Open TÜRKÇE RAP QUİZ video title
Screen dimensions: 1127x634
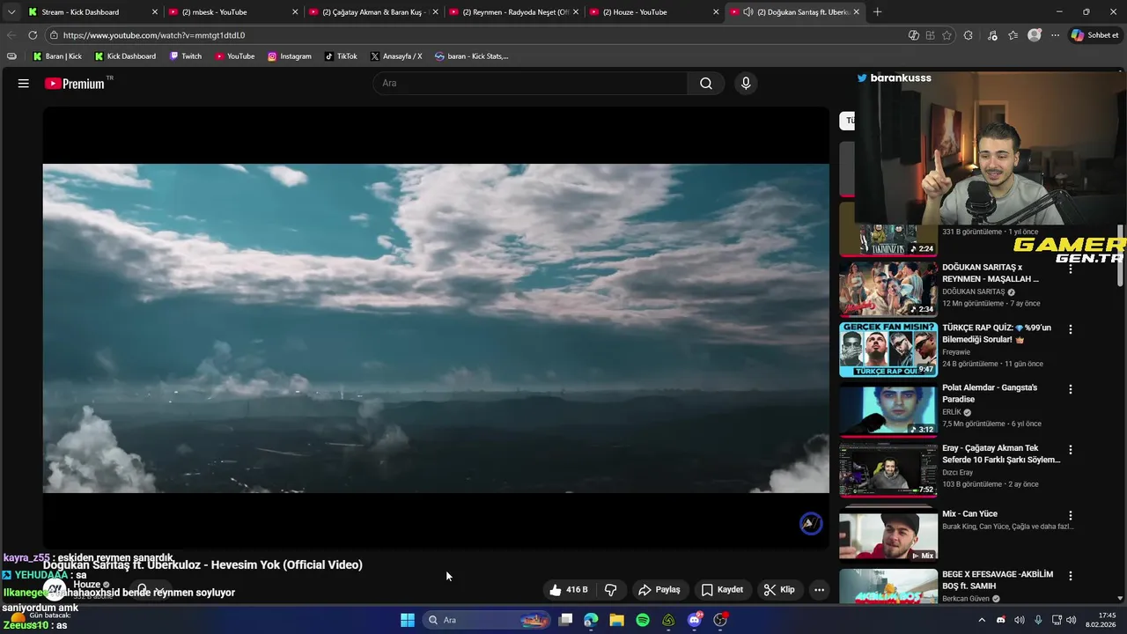[997, 333]
